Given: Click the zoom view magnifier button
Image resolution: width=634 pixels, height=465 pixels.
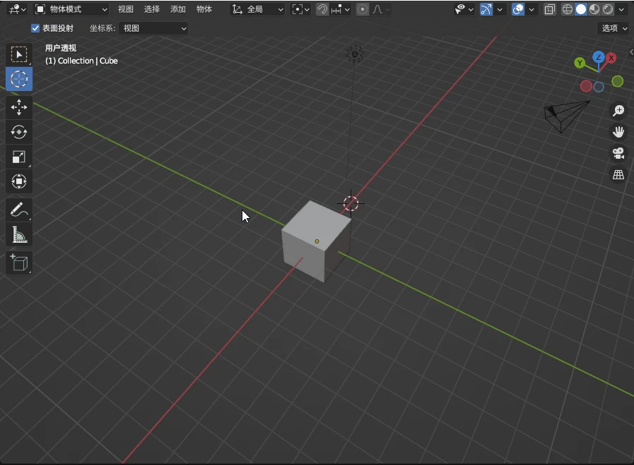Looking at the screenshot, I should click(618, 111).
